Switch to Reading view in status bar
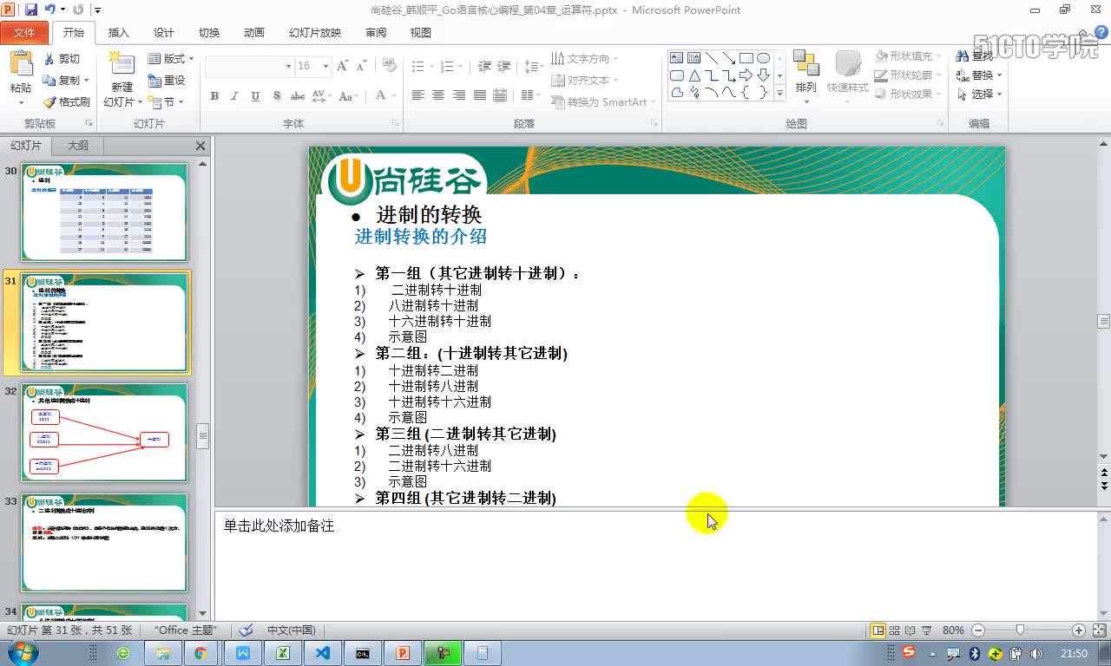This screenshot has width=1111, height=666. point(910,630)
